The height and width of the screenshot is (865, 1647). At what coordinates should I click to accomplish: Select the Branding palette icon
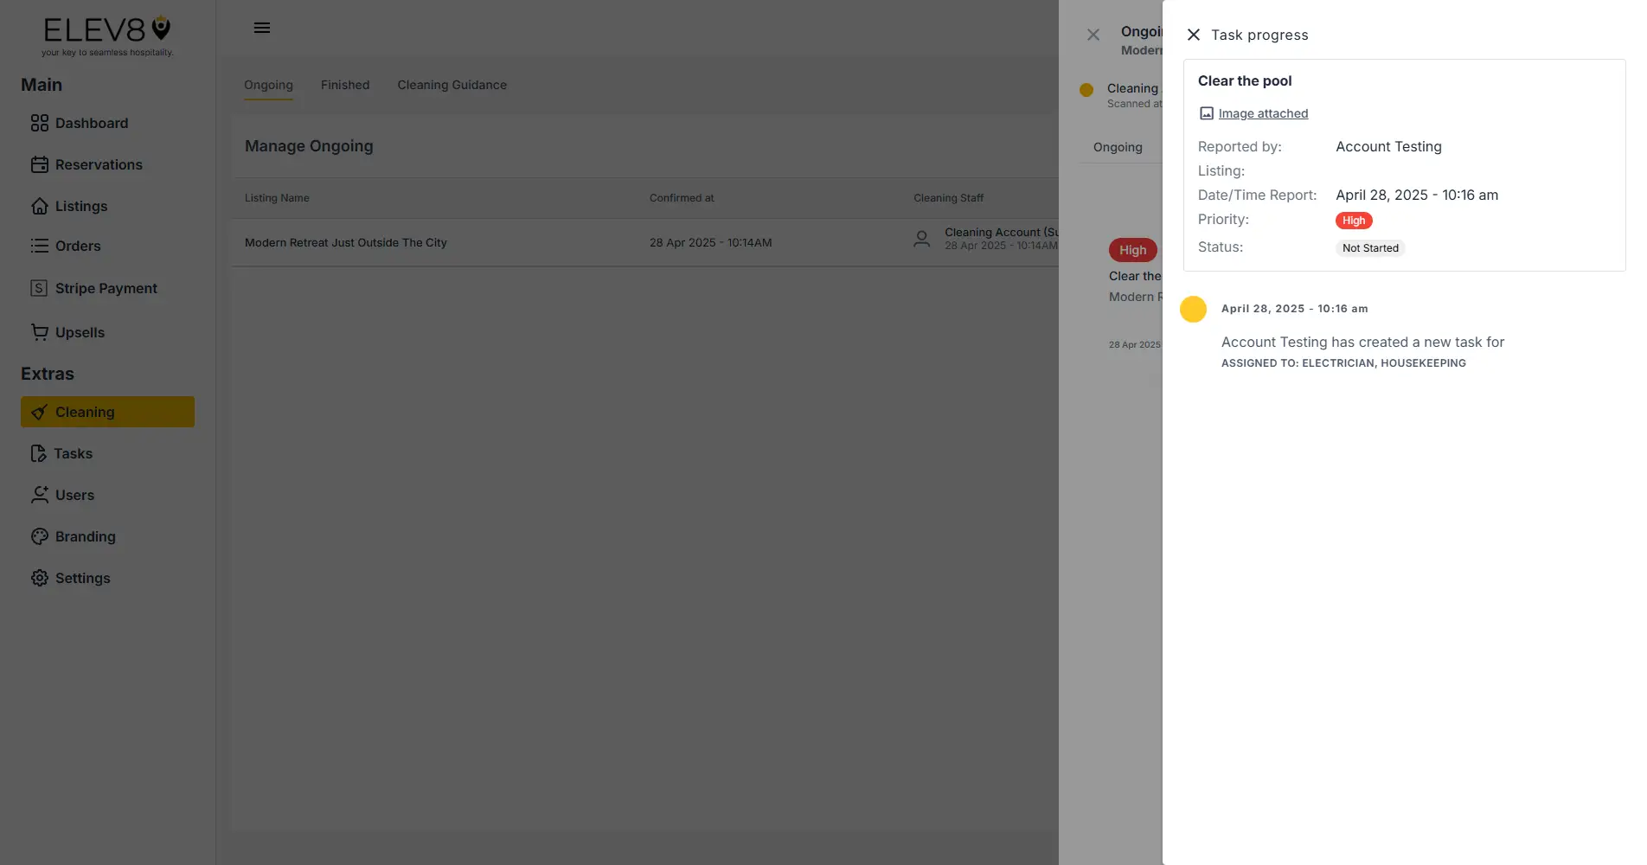[x=40, y=536]
